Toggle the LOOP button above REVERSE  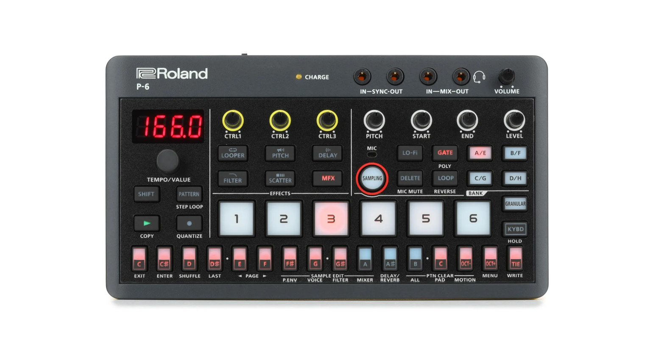coord(445,178)
